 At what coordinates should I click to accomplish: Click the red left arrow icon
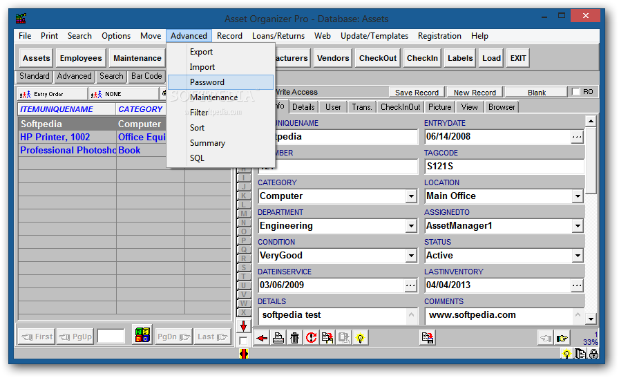point(262,338)
